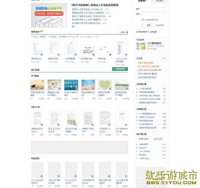This screenshot has height=188, width=200.
Task: Open the beach scenery PPT template thumbnail
Action: (x=88, y=85)
